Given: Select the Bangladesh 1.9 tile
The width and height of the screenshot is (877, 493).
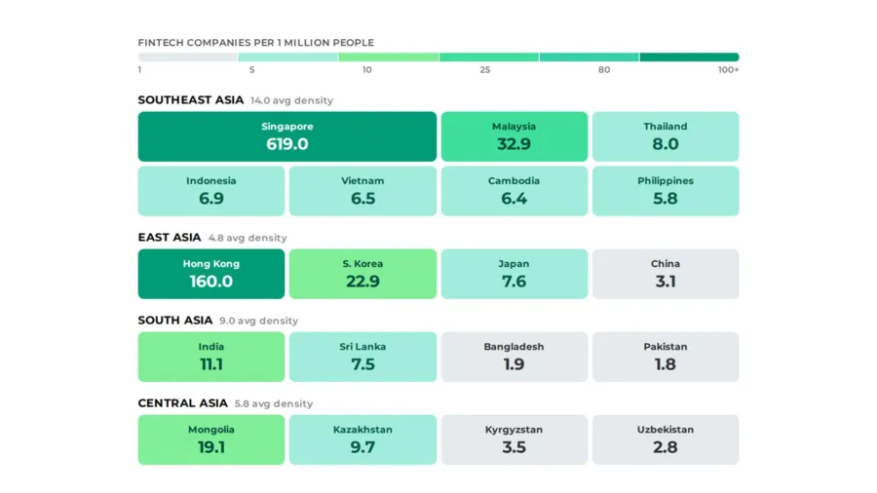Looking at the screenshot, I should coord(514,357).
